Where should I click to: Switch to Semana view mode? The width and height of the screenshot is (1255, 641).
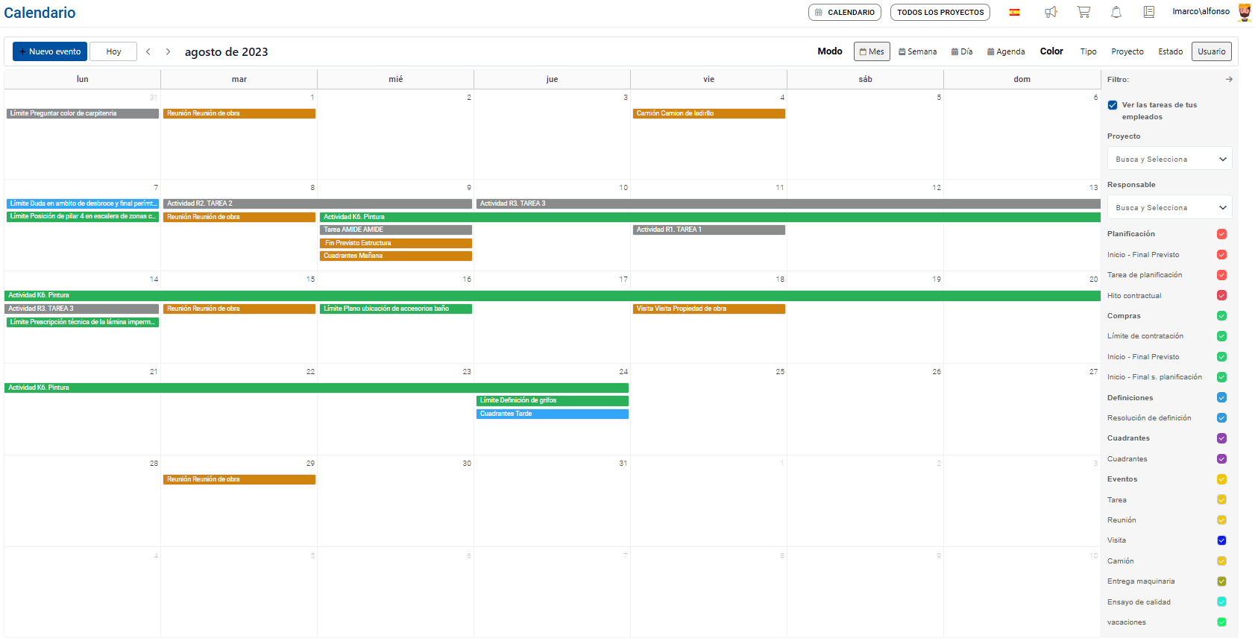pos(917,51)
